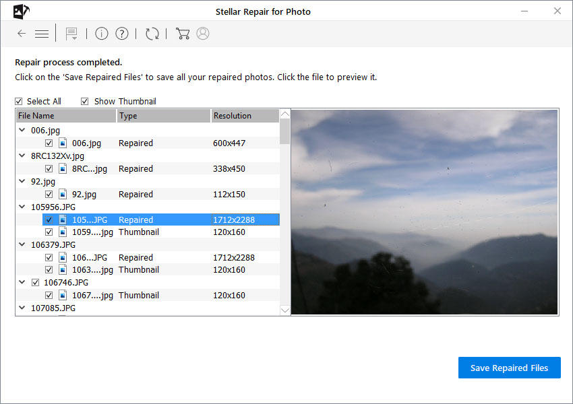Viewport: 573px width, 404px height.
Task: Collapse the 106379.JPG group
Action: point(22,244)
